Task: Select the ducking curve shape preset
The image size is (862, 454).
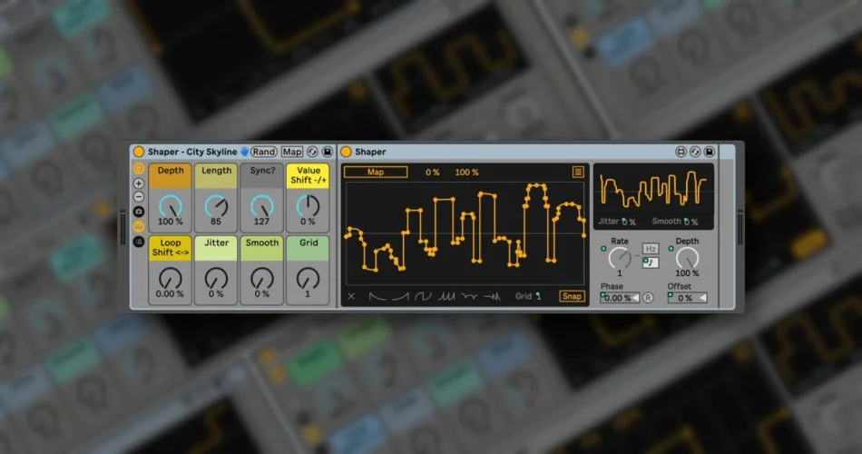Action: pyautogui.click(x=469, y=297)
